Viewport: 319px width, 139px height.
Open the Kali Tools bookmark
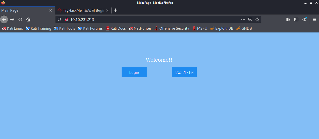tap(65, 28)
